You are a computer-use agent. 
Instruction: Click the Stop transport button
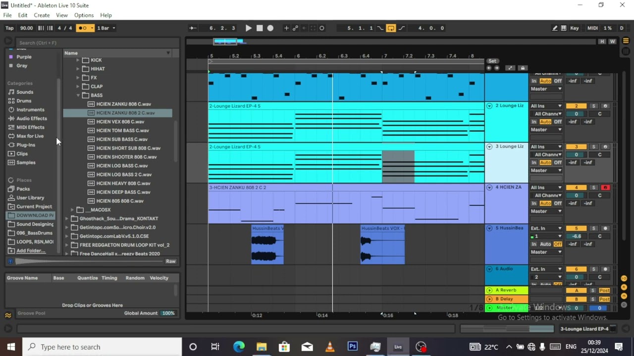[260, 28]
